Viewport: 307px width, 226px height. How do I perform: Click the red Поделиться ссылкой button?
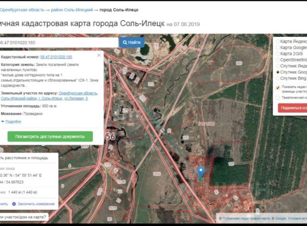pos(293,108)
